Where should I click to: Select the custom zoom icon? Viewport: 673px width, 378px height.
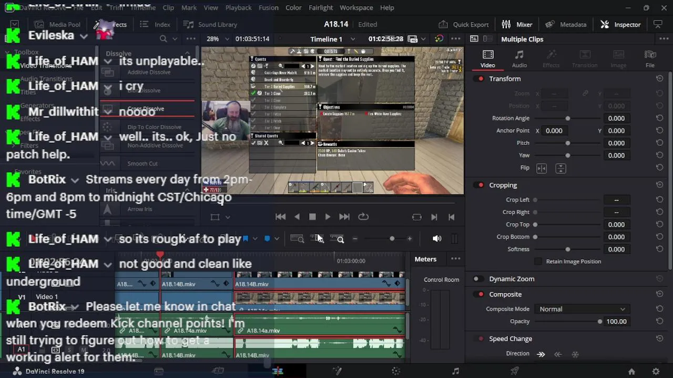click(x=337, y=238)
